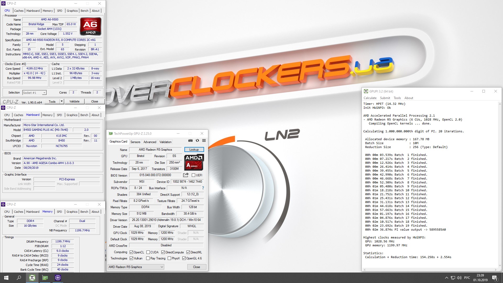Toggle the PhysX checkbox

169,258
